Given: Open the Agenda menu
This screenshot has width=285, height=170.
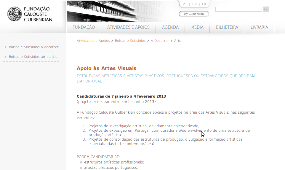Looking at the screenshot, I should (x=170, y=27).
